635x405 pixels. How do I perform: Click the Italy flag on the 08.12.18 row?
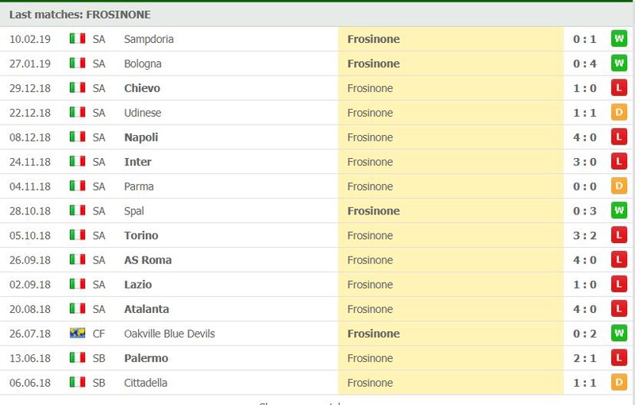[x=77, y=137]
